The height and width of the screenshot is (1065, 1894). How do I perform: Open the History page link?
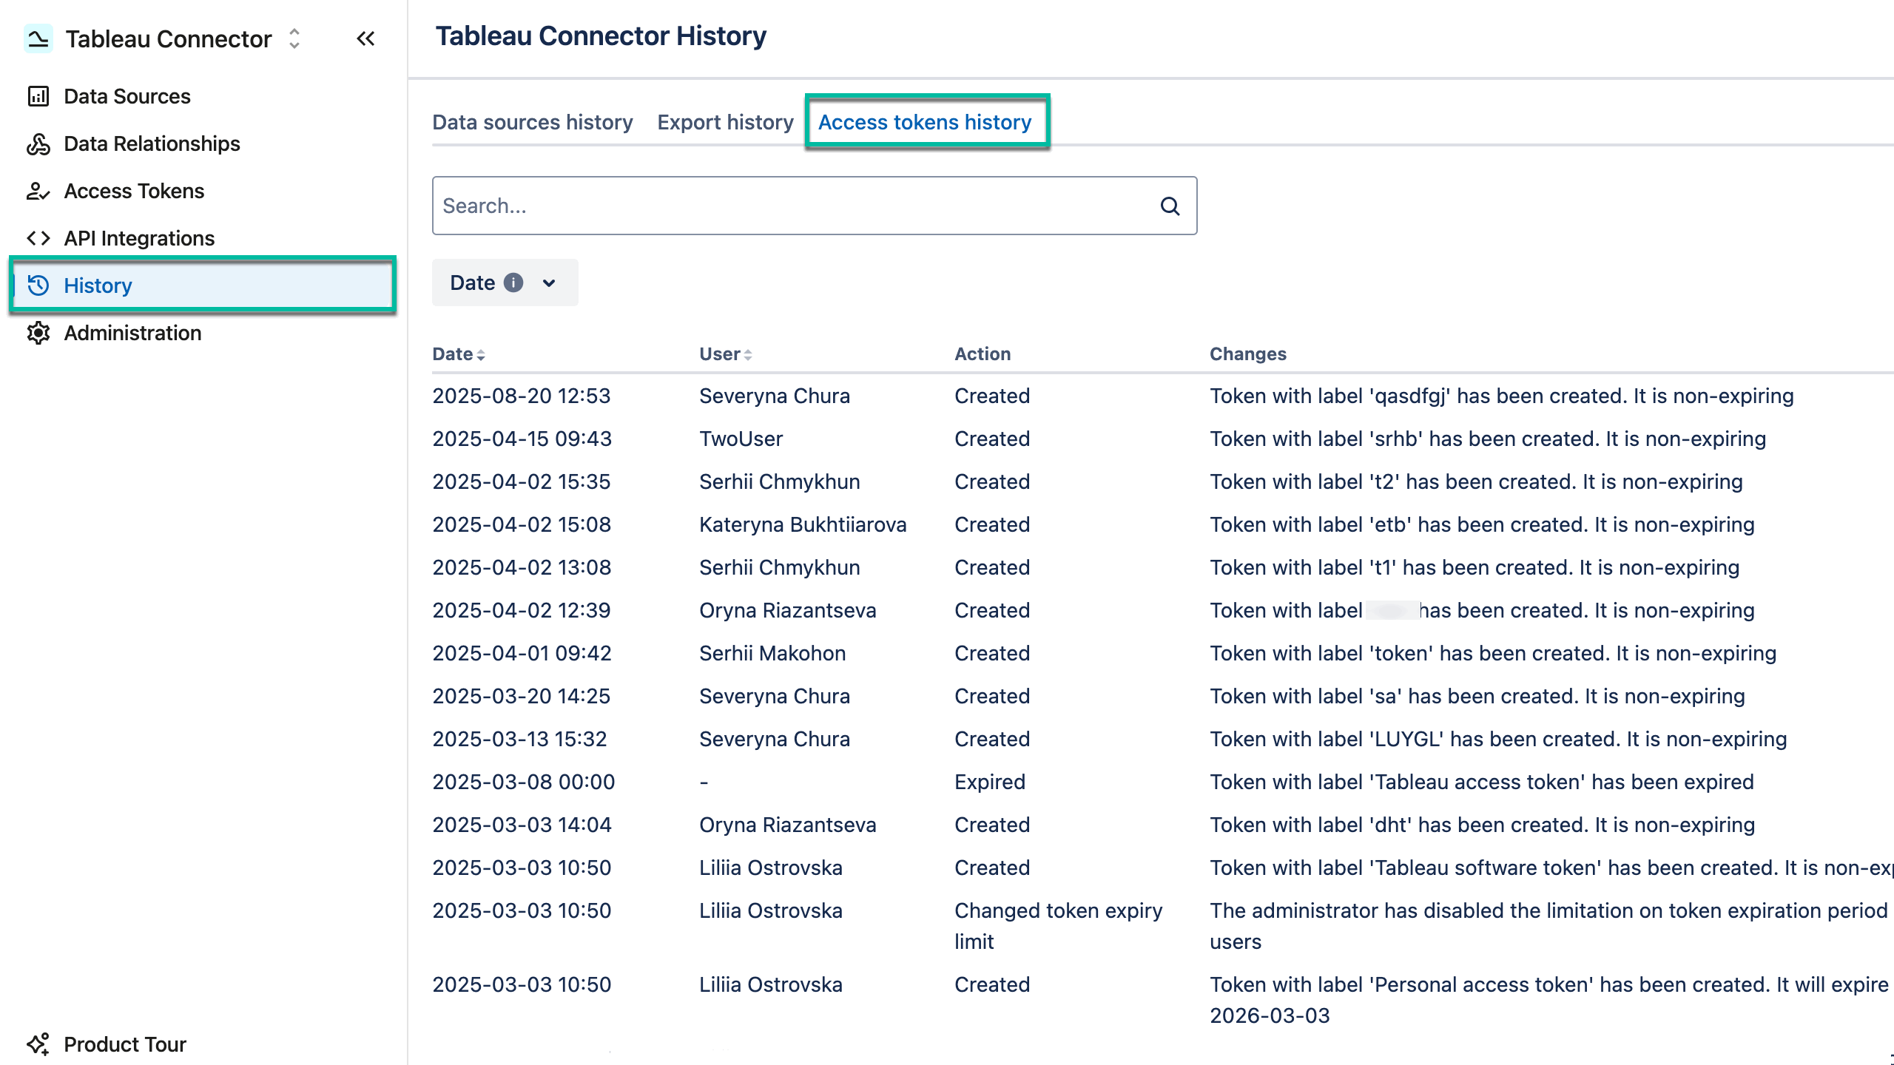pyautogui.click(x=98, y=285)
